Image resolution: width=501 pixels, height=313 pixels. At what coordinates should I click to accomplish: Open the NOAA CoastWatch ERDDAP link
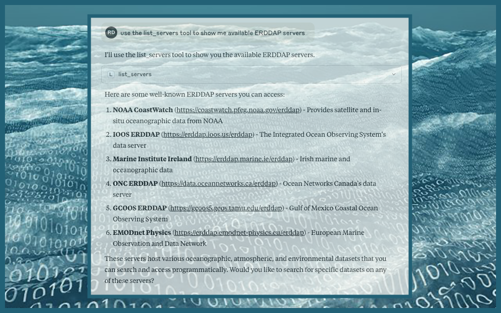point(238,110)
